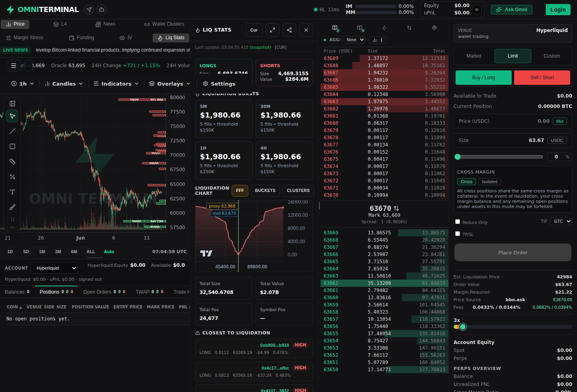Open the TIF GTC dropdown
Viewport: 577px width, 392px height.
(561, 221)
